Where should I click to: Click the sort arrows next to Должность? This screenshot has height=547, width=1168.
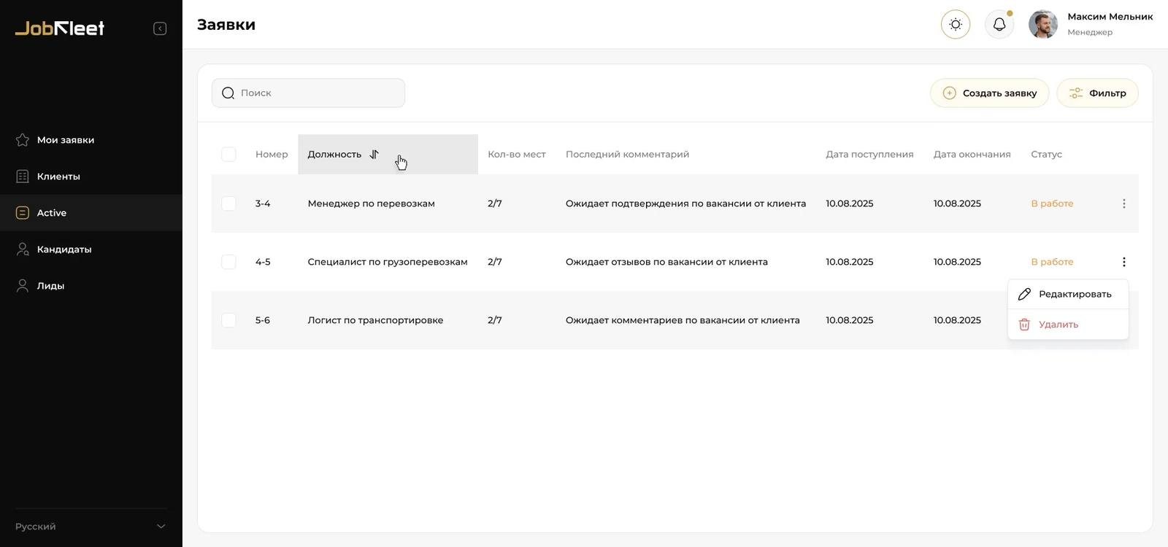point(374,154)
